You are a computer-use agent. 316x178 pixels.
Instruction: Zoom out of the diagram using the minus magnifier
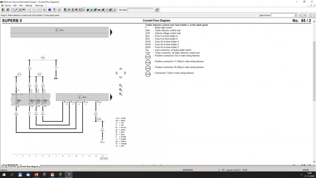click(x=120, y=94)
